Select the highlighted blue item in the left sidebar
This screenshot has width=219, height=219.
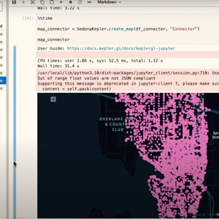(3, 80)
